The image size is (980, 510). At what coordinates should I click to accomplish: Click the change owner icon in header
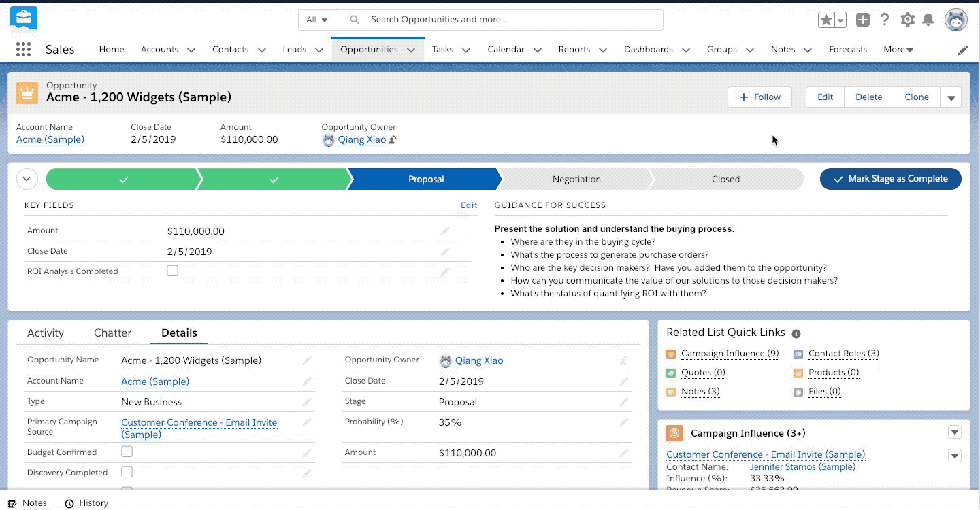coord(393,140)
